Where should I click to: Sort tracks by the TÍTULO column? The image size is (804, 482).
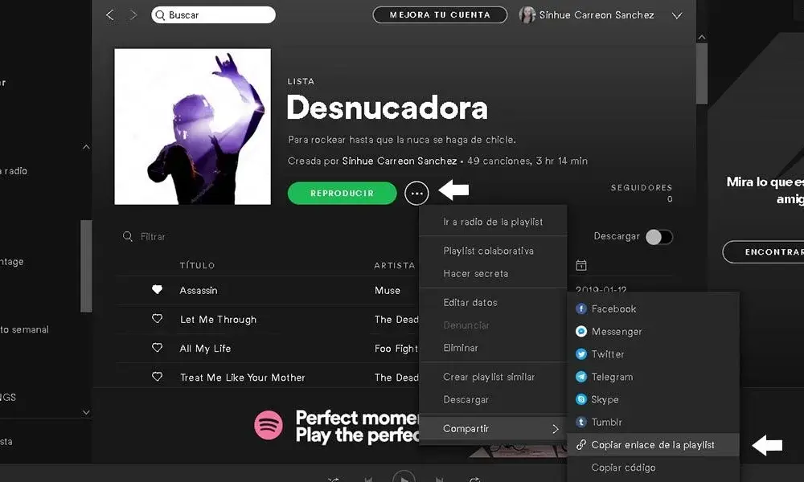point(197,265)
